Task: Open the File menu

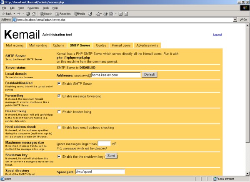Action: (x=4, y=8)
